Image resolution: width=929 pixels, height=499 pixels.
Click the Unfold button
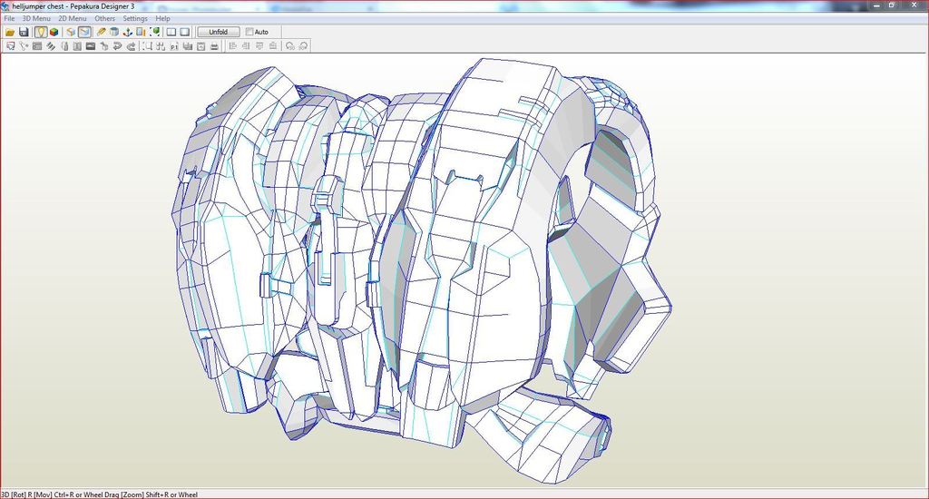(x=219, y=32)
